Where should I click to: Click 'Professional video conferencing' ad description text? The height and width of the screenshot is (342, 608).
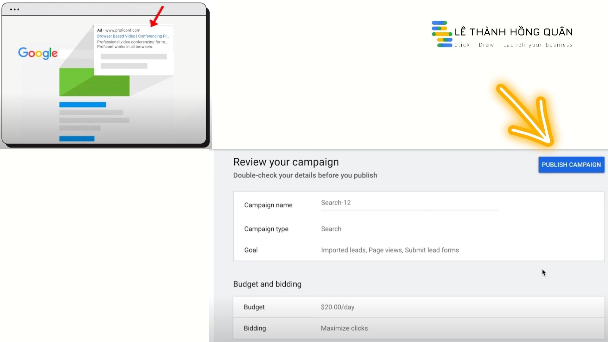[x=132, y=42]
